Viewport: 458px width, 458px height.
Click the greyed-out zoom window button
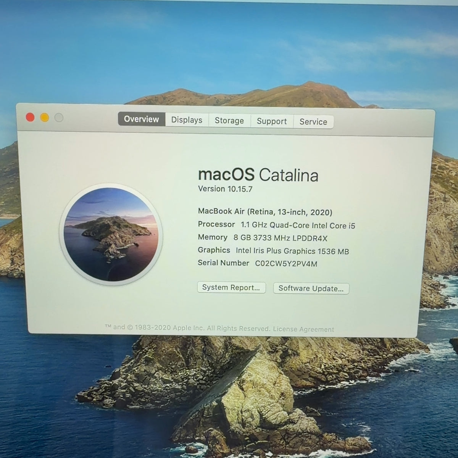(x=59, y=118)
